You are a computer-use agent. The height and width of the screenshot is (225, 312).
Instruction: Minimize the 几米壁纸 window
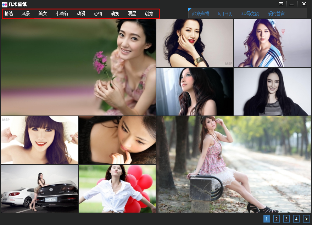(x=292, y=4)
